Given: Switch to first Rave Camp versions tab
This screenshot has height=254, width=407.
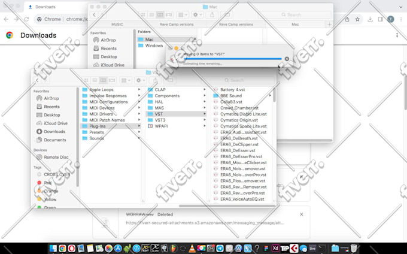Looking at the screenshot, I should click(x=177, y=24).
